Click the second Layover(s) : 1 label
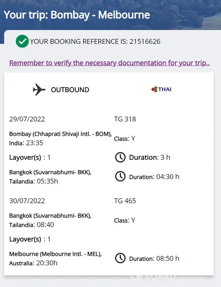This screenshot has height=287, width=221. click(30, 239)
